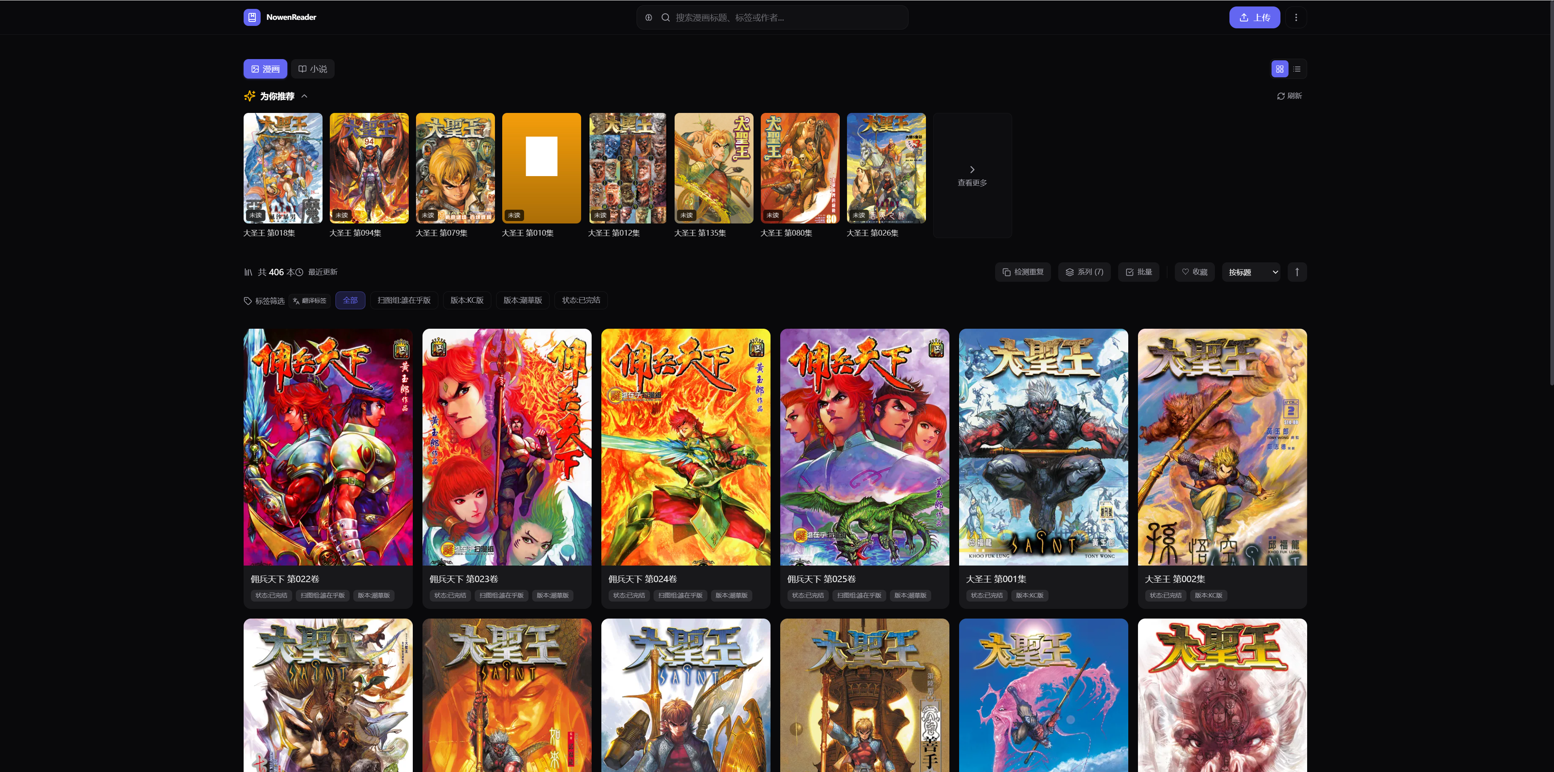Open the 系列 (7) series view

point(1084,272)
